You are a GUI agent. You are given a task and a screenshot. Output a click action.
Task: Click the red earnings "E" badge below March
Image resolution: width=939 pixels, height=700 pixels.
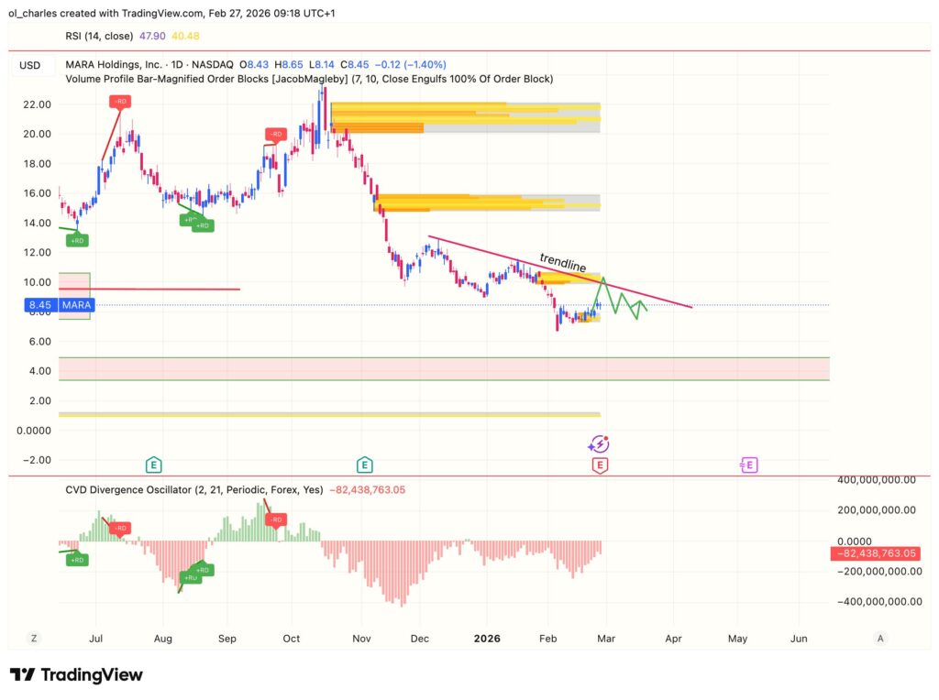click(x=599, y=465)
